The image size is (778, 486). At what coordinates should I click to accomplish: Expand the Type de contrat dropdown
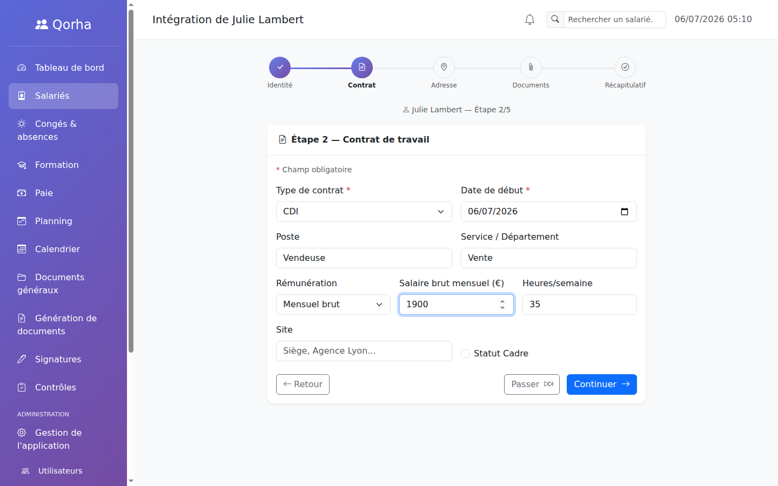(364, 212)
